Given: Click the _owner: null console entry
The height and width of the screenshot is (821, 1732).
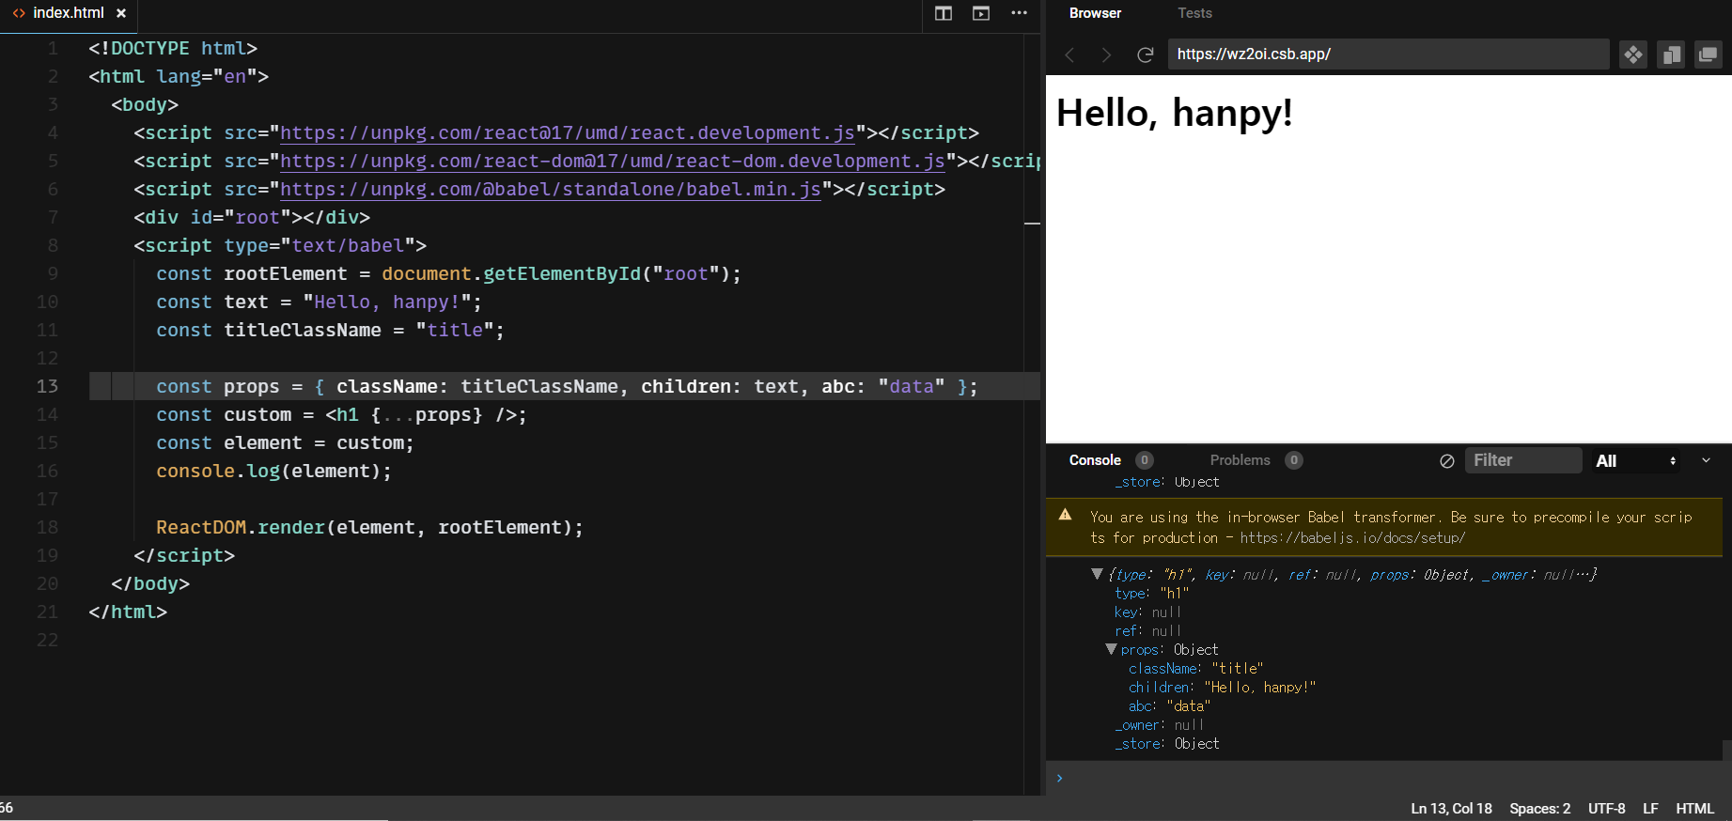Looking at the screenshot, I should coord(1158,725).
